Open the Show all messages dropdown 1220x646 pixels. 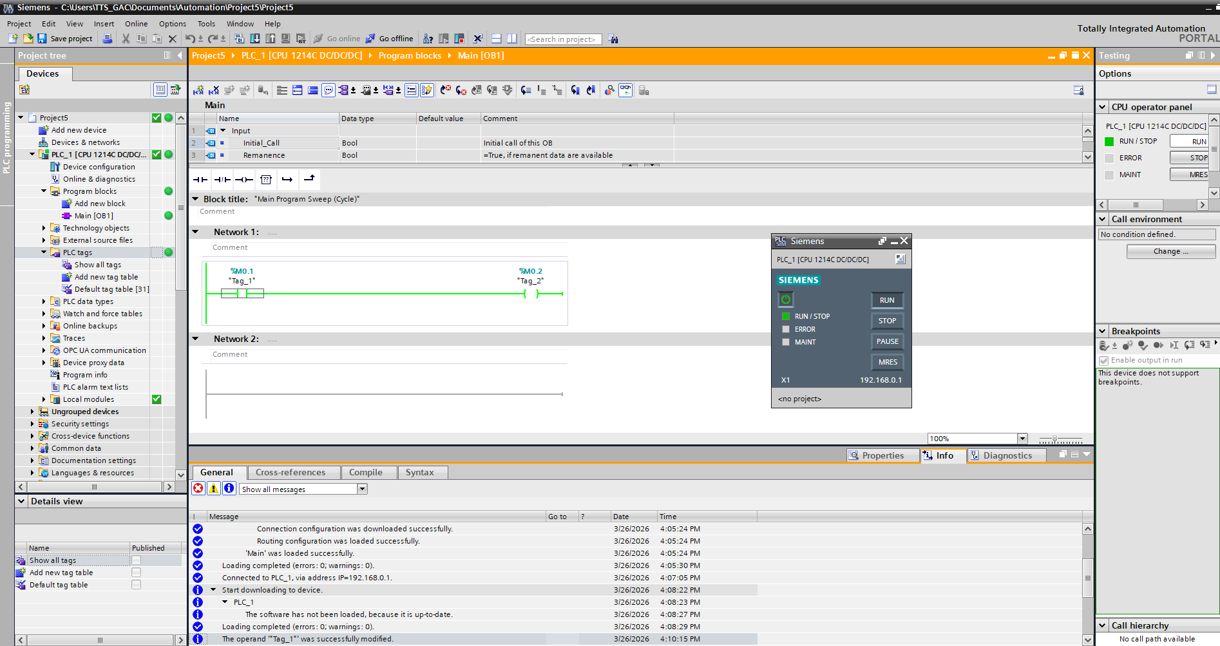pos(362,489)
